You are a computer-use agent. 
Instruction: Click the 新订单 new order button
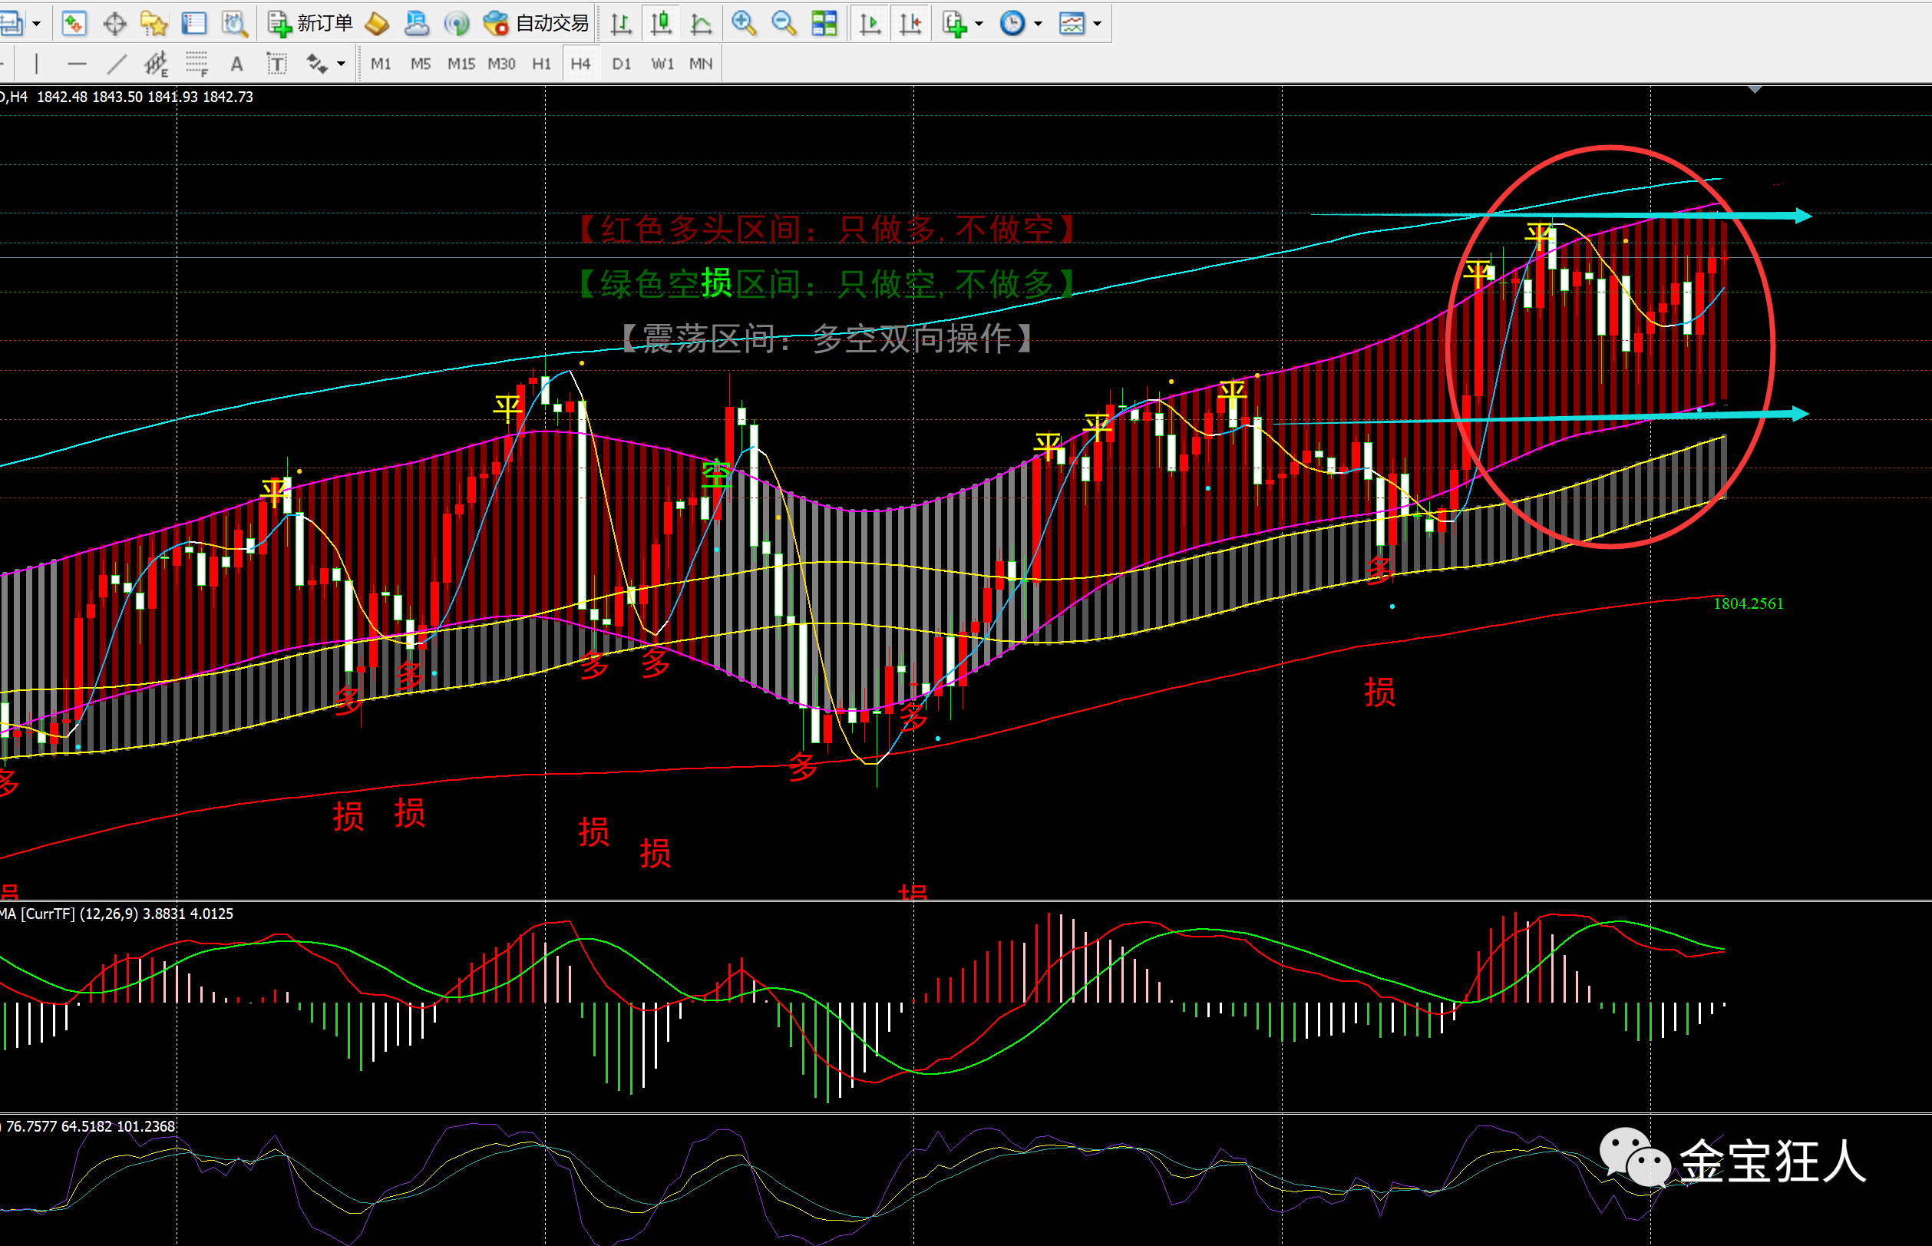[x=310, y=24]
